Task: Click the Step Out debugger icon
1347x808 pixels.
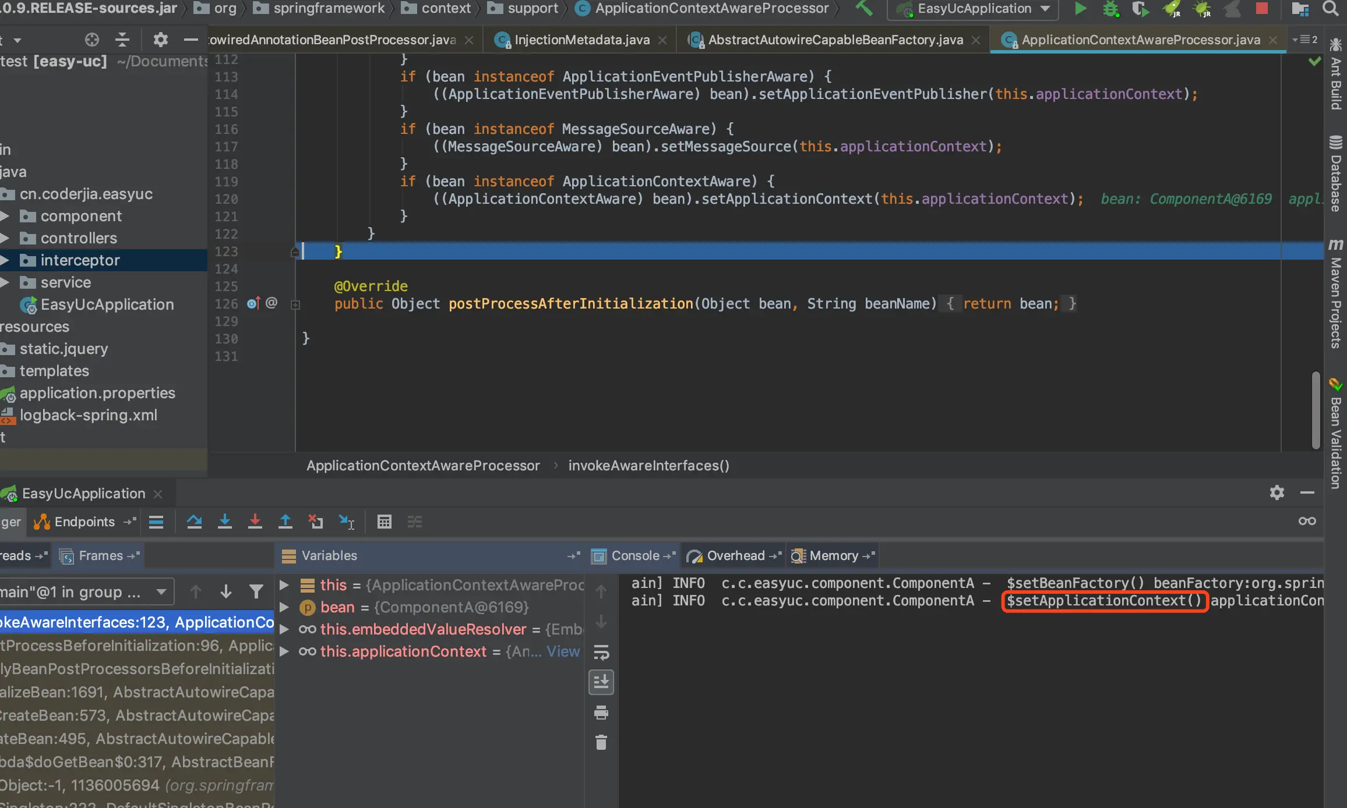Action: click(285, 522)
